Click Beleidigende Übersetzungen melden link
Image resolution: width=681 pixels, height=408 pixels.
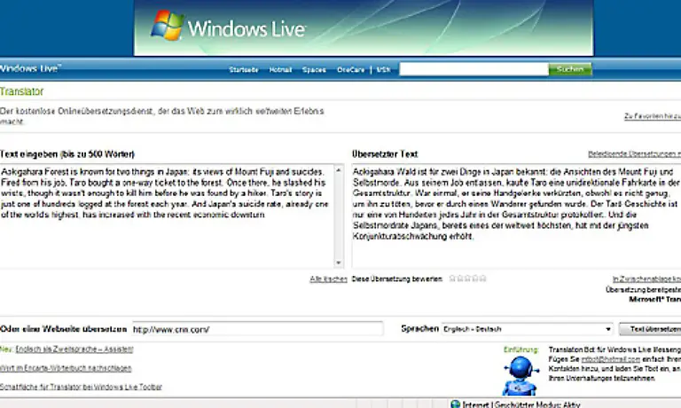635,153
